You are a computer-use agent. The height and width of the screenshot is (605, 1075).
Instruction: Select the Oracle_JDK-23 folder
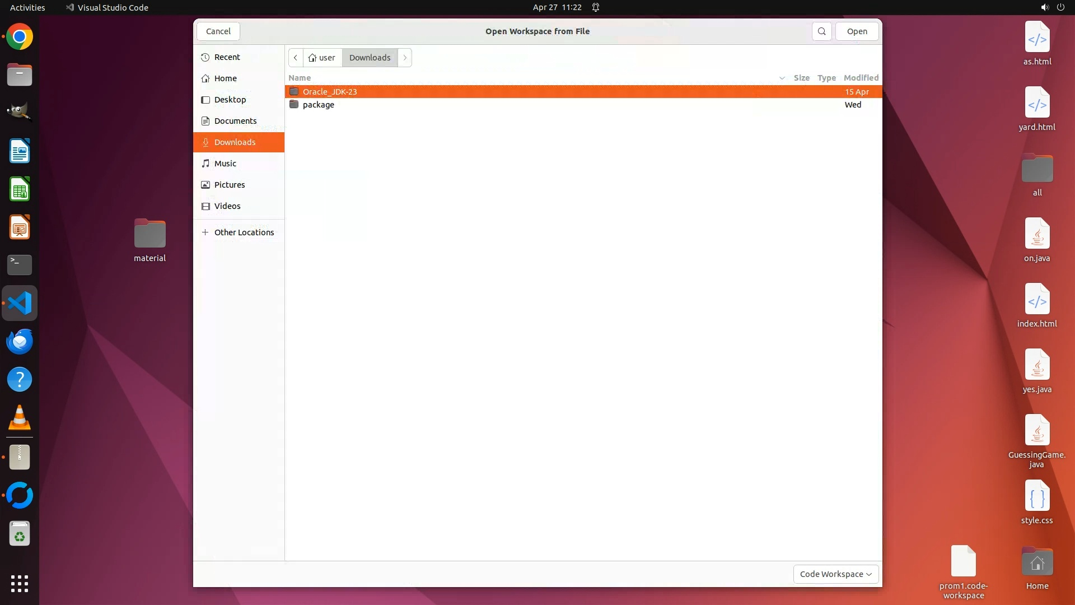click(x=330, y=92)
